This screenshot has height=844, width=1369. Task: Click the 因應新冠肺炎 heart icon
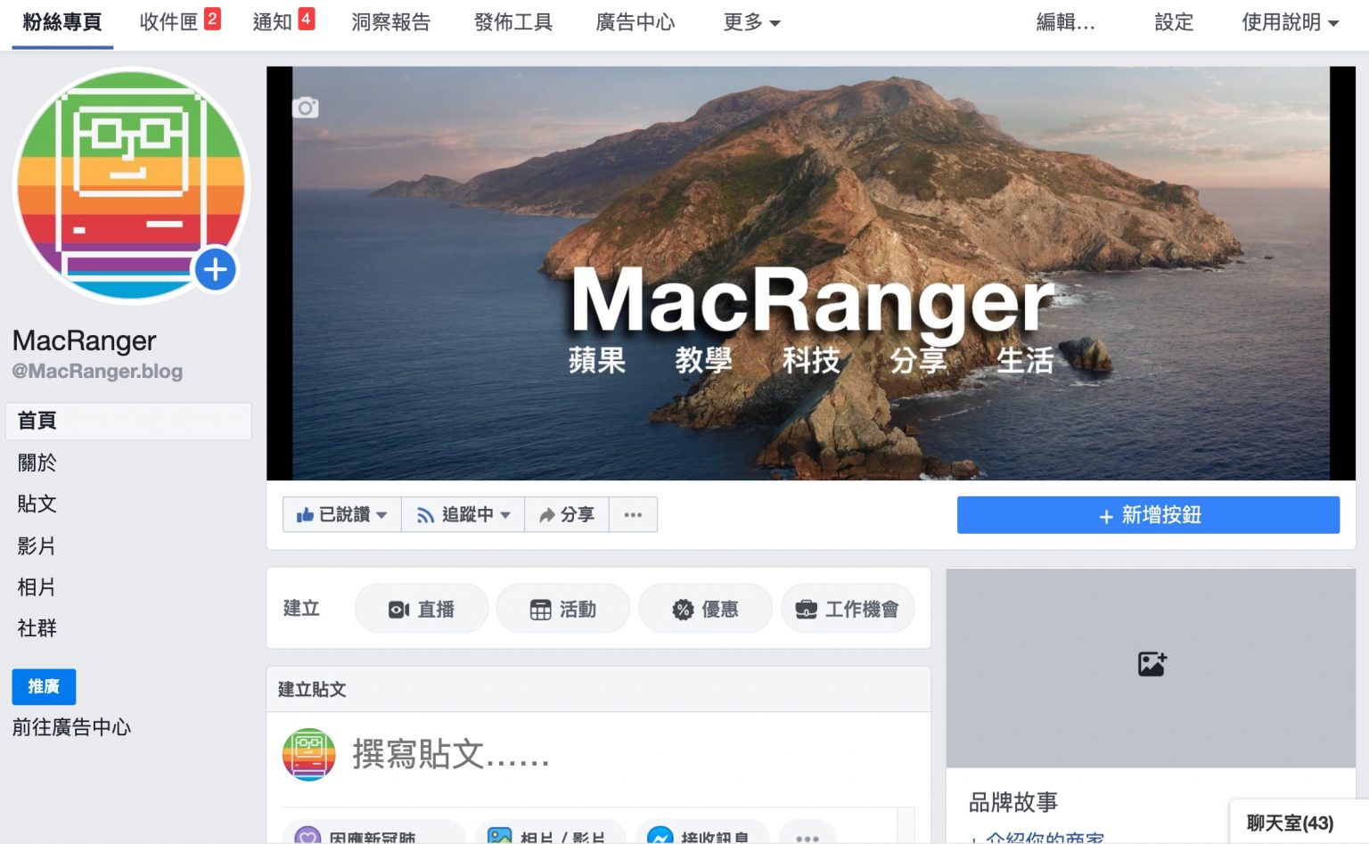pyautogui.click(x=307, y=835)
